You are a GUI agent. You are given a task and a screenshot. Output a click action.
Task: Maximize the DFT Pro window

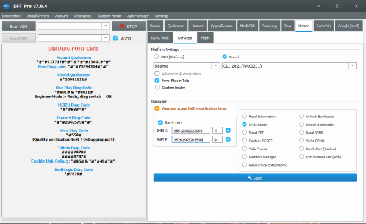337,6
